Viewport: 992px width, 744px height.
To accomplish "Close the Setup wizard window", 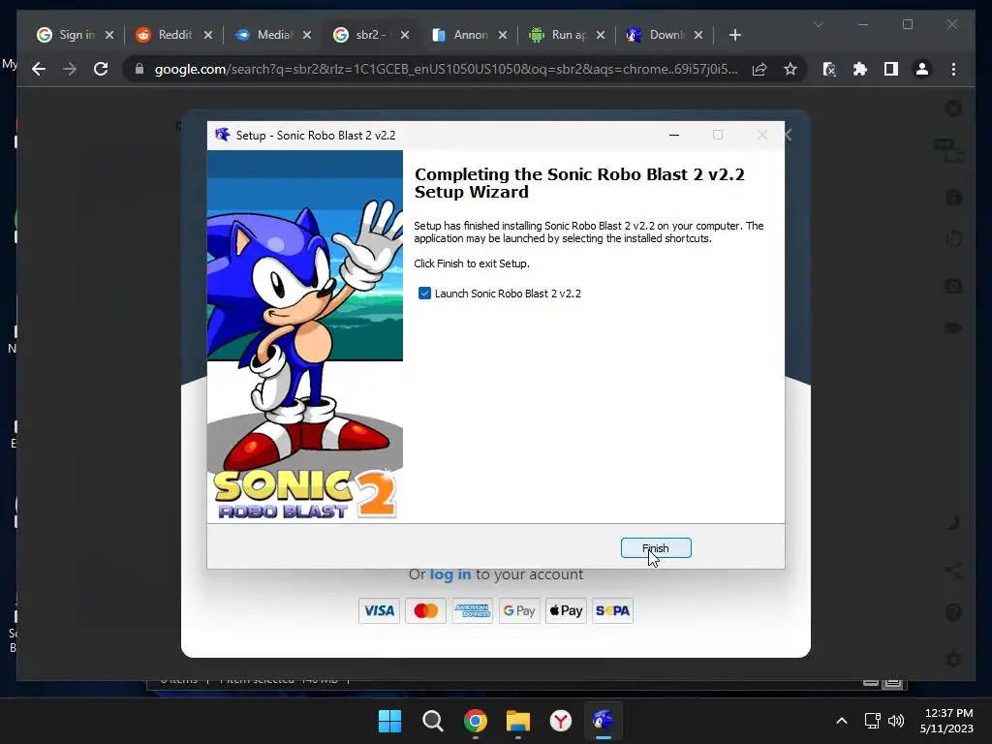I will pos(762,135).
